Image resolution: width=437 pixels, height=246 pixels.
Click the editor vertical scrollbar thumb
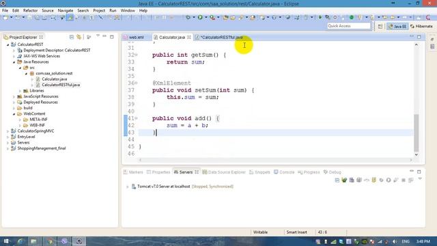coord(416,133)
